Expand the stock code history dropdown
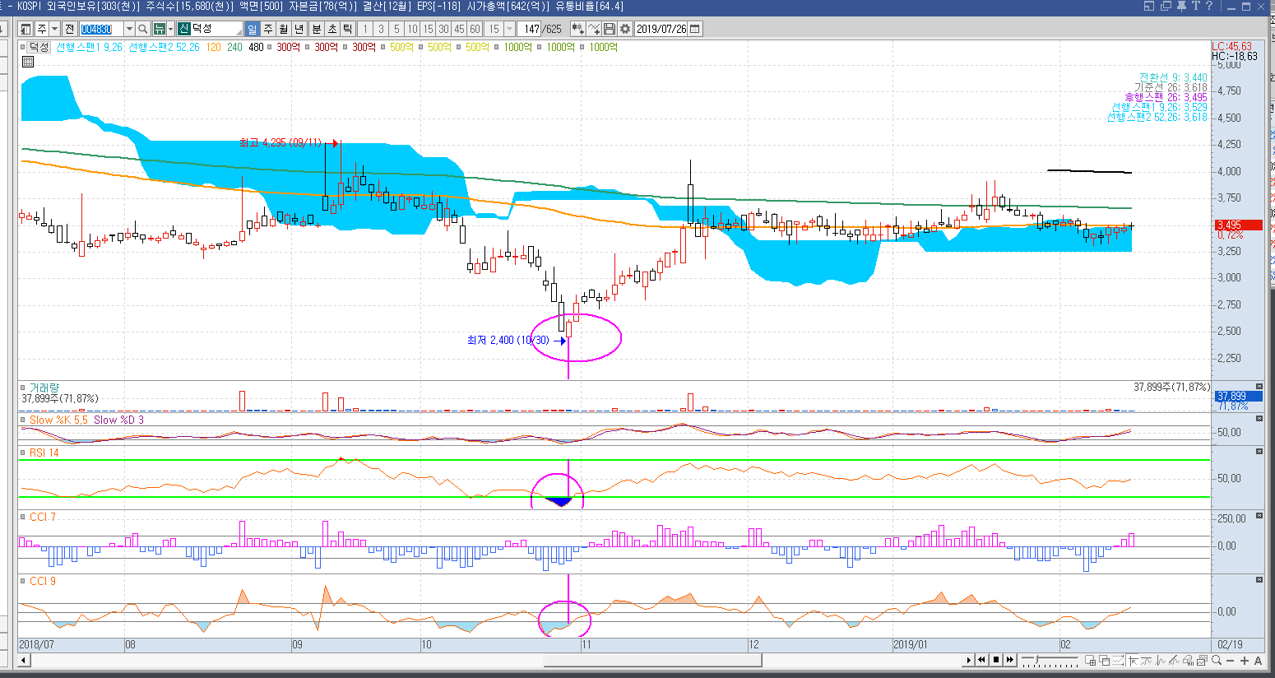This screenshot has height=678, width=1275. coord(129,29)
